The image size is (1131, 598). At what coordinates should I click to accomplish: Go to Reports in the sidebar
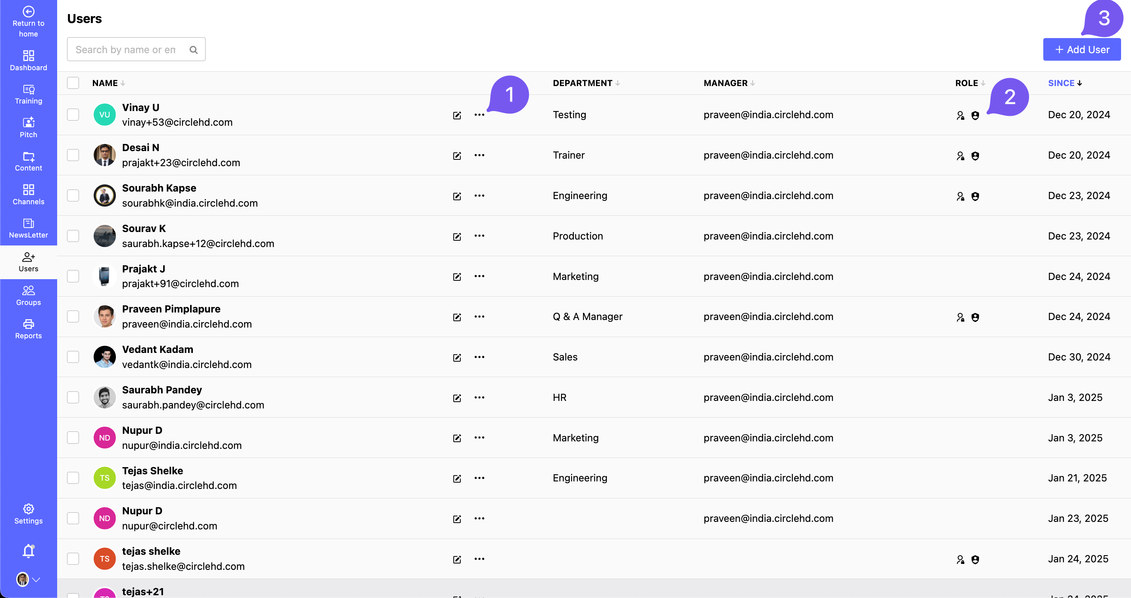[29, 329]
